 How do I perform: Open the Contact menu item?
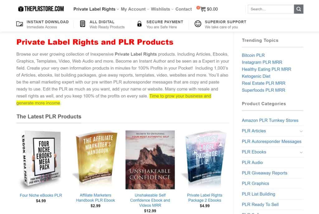(x=183, y=9)
